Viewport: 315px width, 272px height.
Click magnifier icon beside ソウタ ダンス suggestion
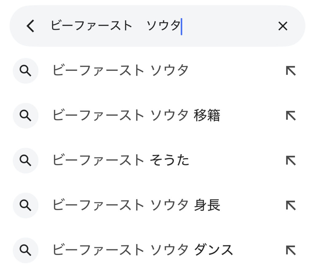[x=26, y=250]
